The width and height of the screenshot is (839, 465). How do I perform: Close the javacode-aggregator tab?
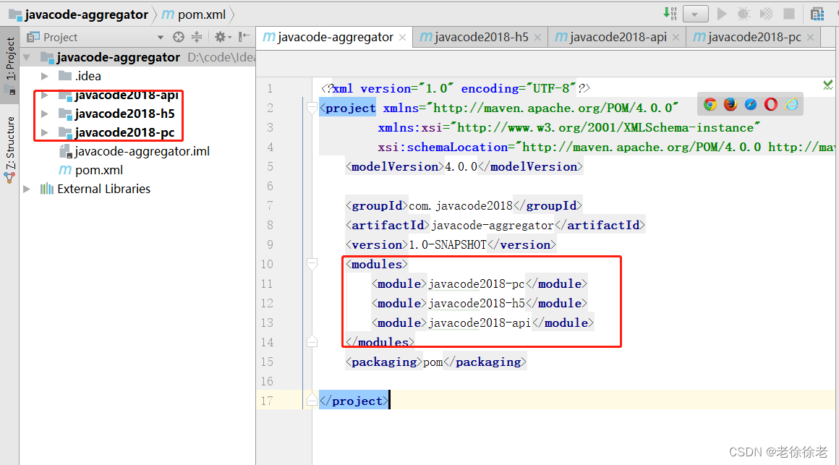pos(402,38)
